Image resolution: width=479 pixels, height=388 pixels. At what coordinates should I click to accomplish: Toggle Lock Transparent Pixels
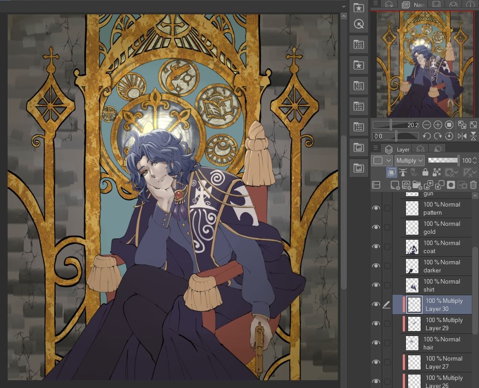point(436,173)
